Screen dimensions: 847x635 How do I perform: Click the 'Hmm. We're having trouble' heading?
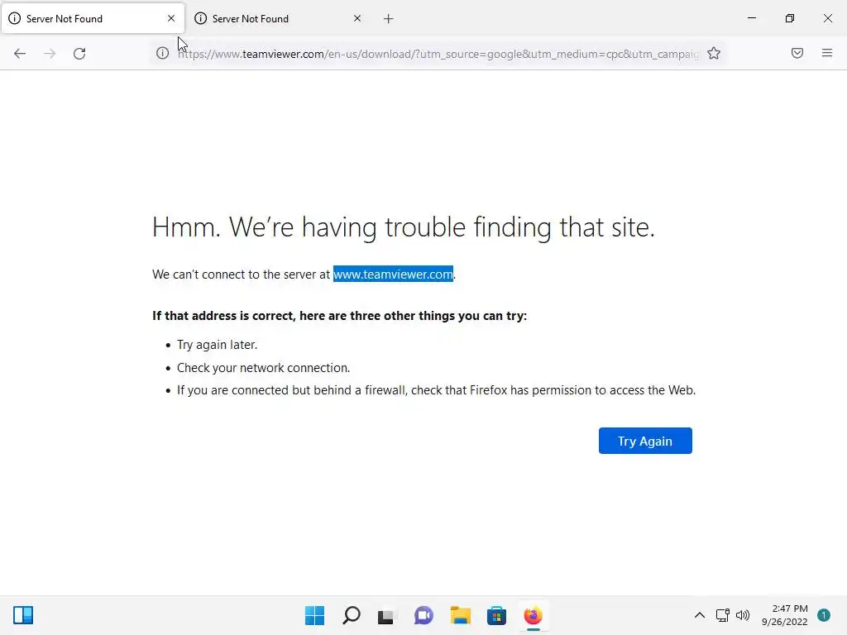[x=404, y=227]
